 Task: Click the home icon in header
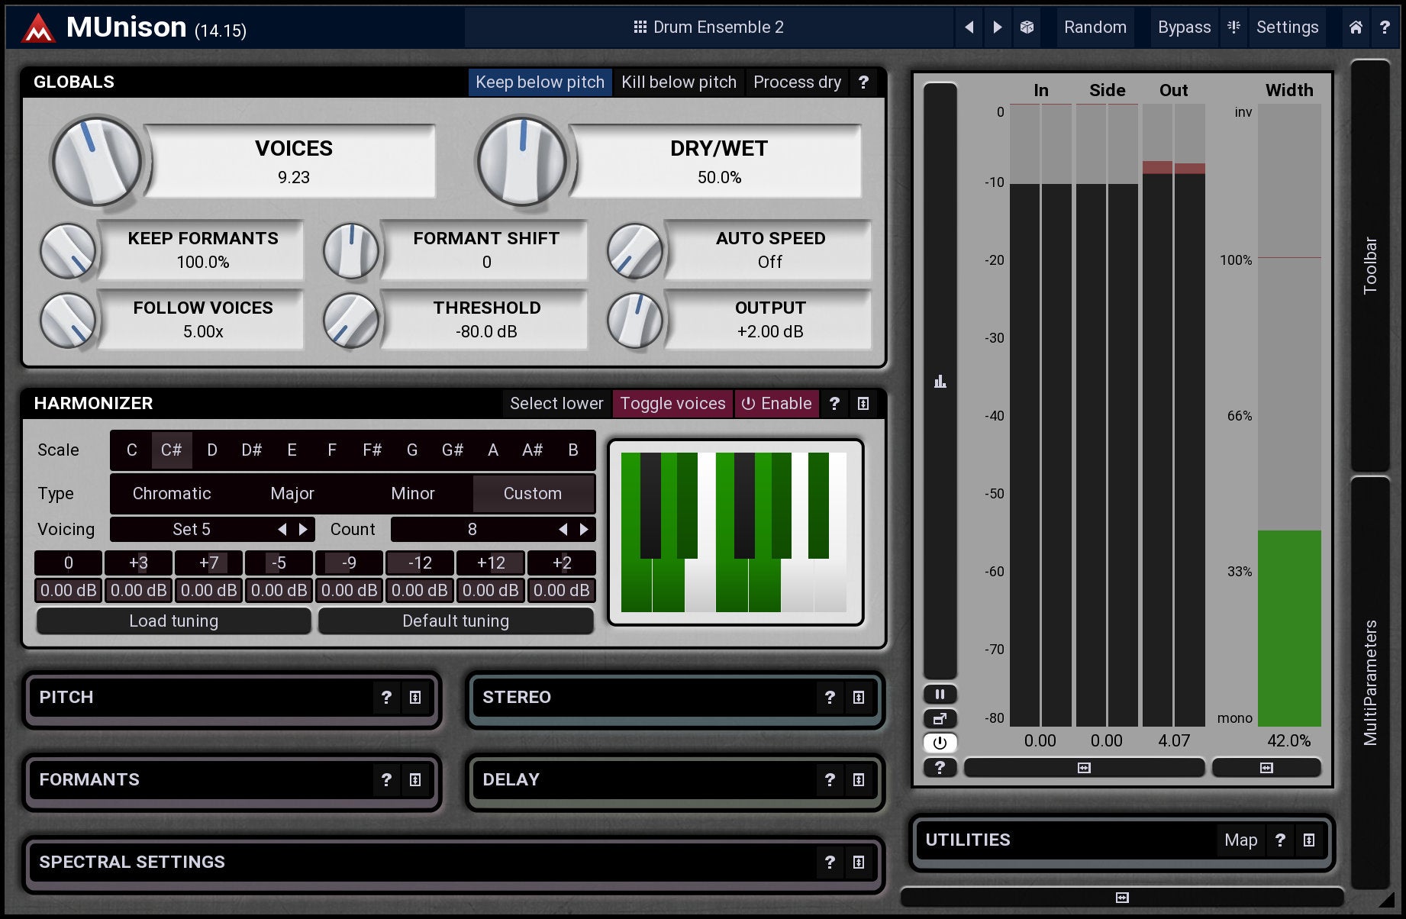pos(1356,27)
